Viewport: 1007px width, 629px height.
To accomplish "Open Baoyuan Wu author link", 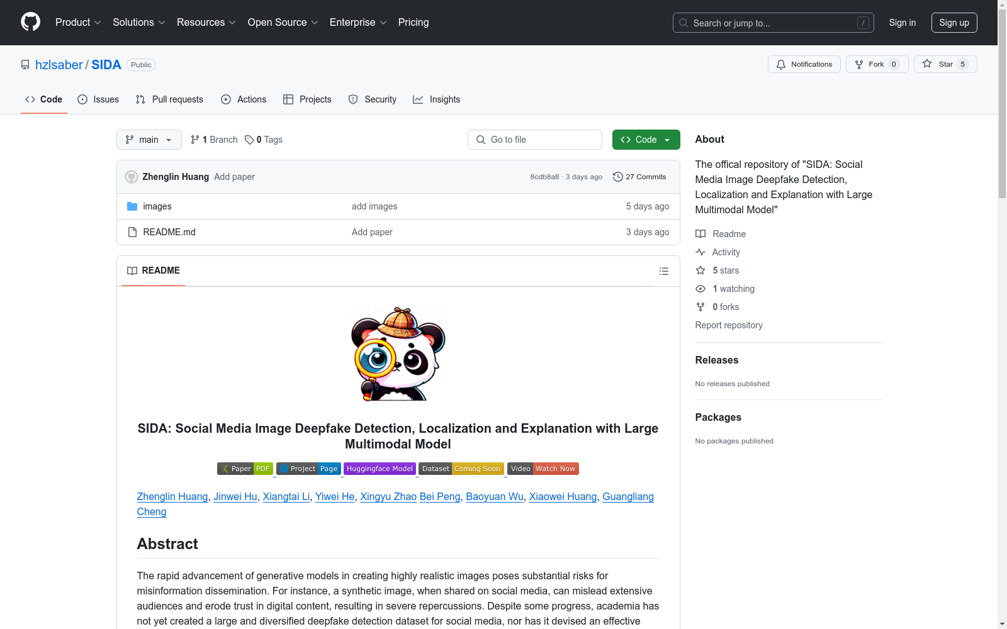I will [495, 496].
